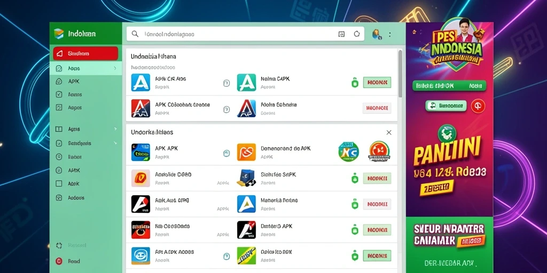Click the app list vertical scrollbar thumb
Viewport: 547px width, 273px height.
(x=401, y=74)
